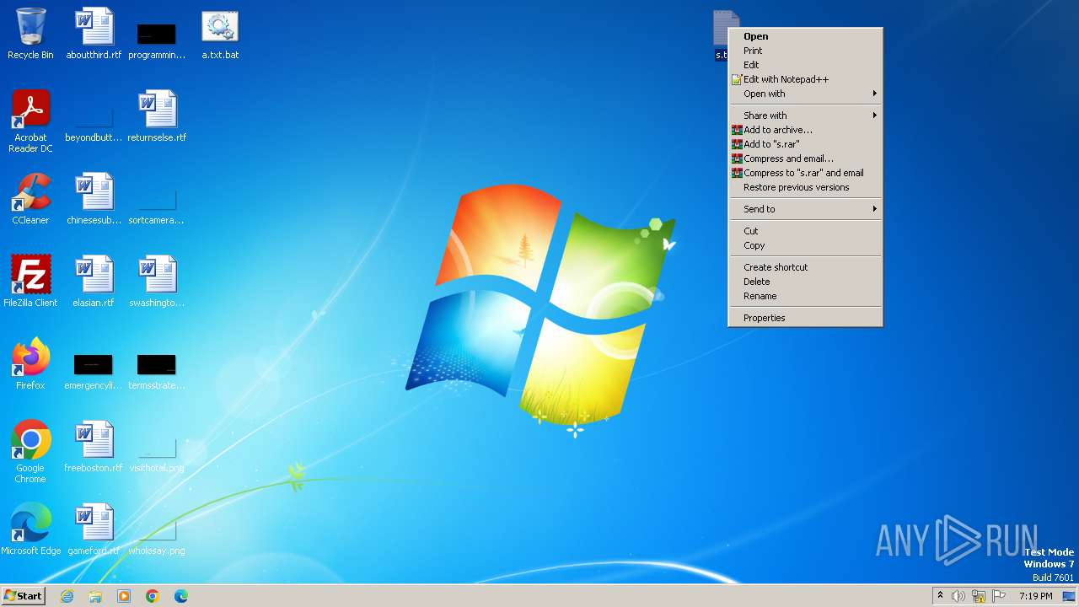Open Windows Explorer from taskbar
This screenshot has width=1079, height=607.
(x=95, y=596)
